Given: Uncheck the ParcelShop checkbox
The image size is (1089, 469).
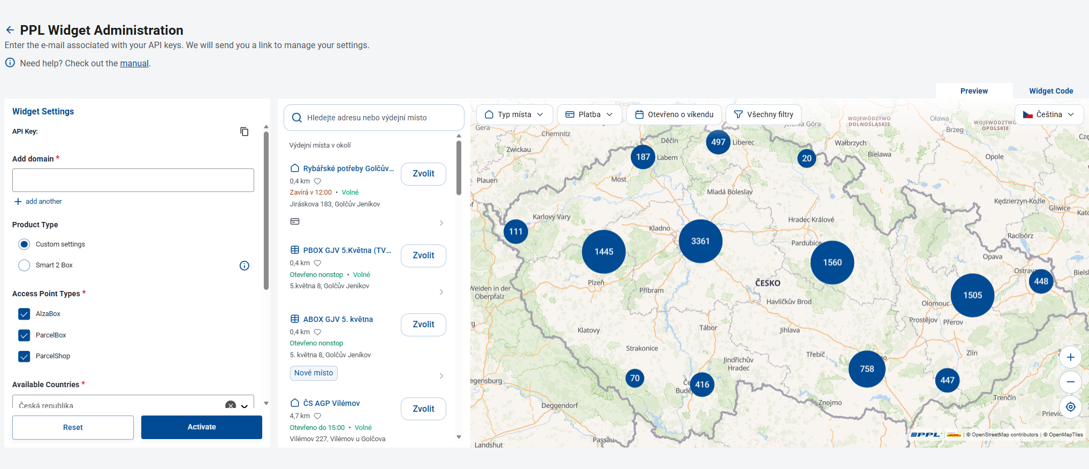Looking at the screenshot, I should pos(24,356).
